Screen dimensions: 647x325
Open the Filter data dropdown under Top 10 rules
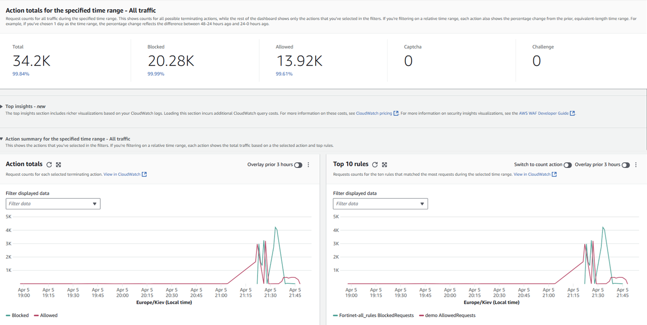380,203
